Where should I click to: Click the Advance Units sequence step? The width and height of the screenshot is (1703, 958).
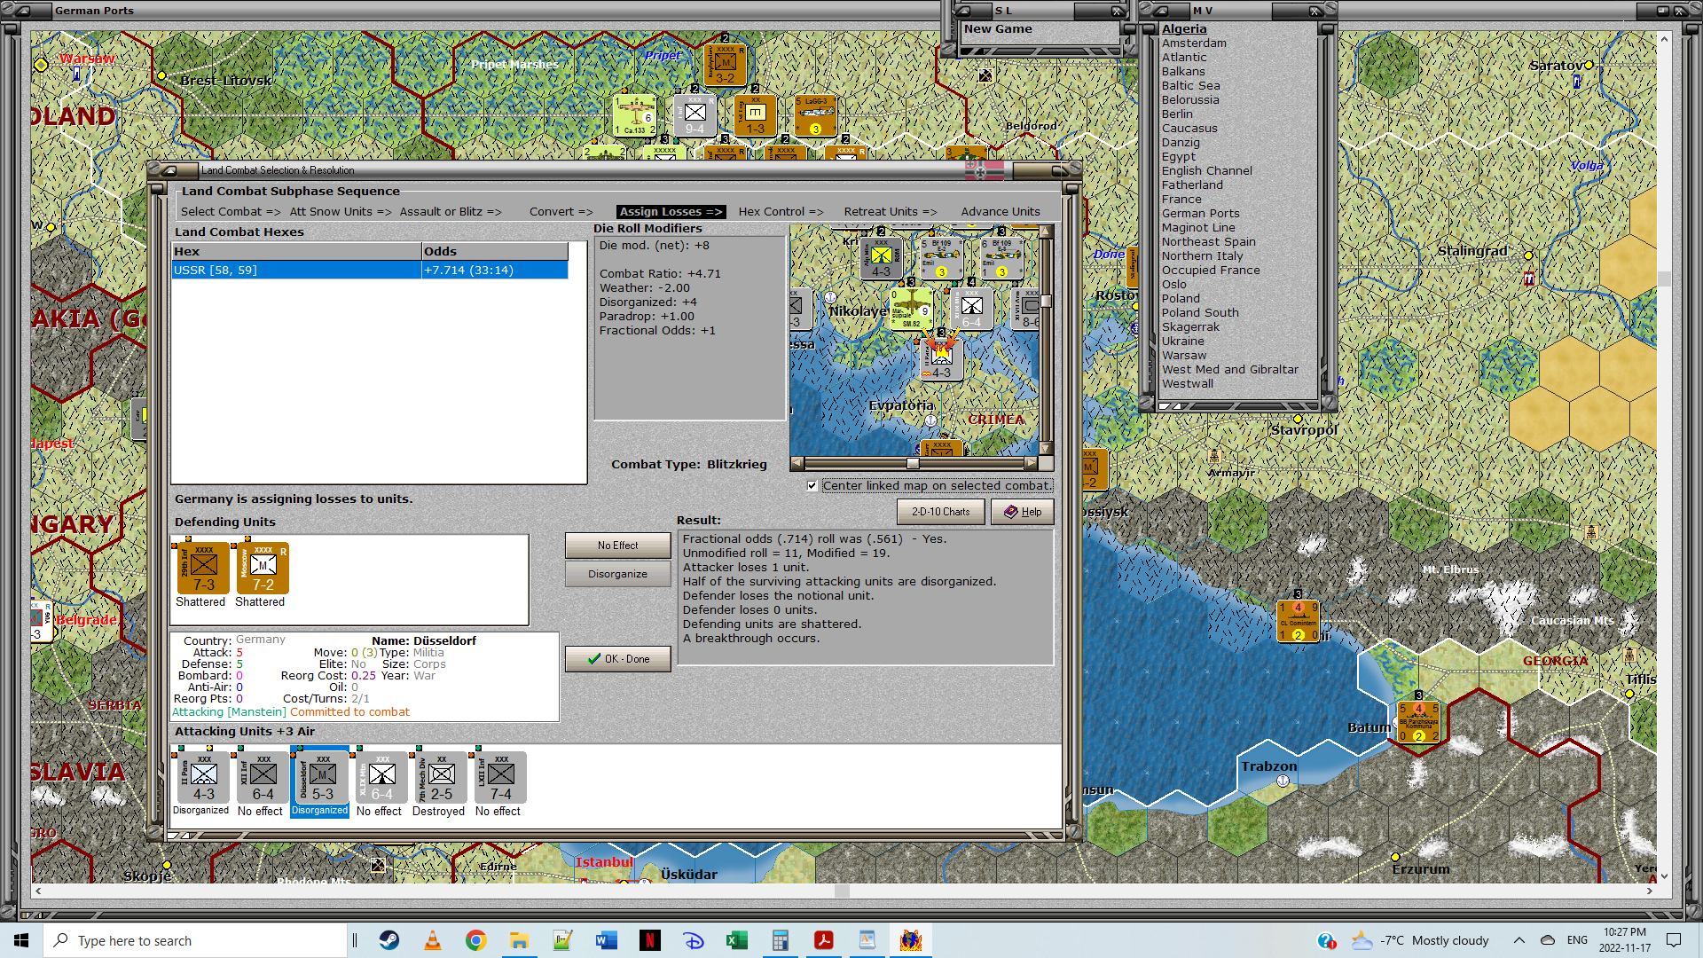[1000, 212]
